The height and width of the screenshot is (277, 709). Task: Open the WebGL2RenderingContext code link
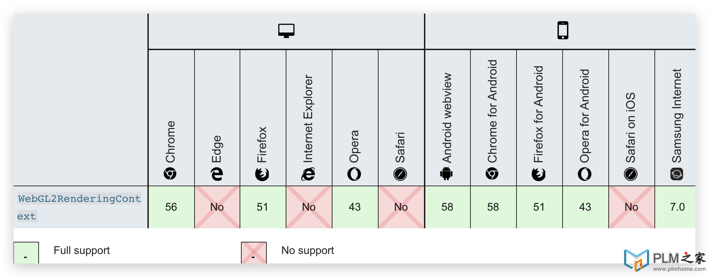pyautogui.click(x=79, y=207)
